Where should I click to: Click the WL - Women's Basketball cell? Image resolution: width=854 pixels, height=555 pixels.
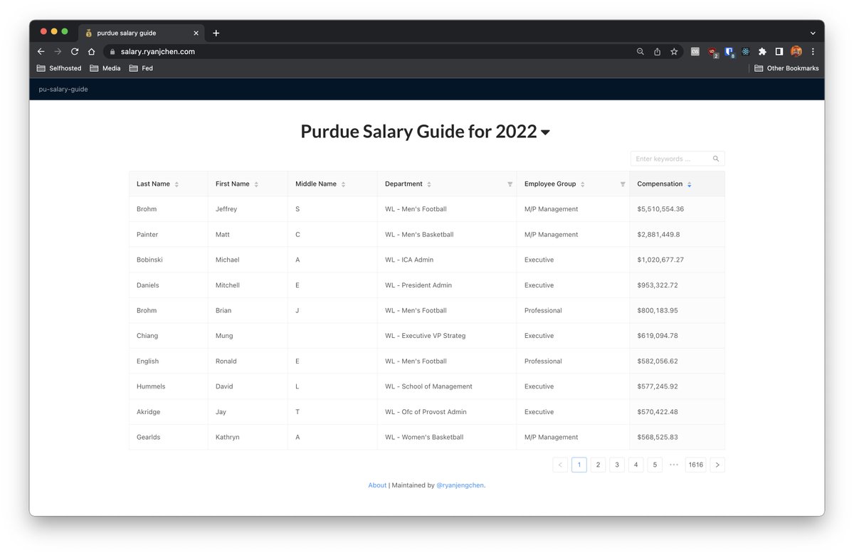pyautogui.click(x=447, y=438)
